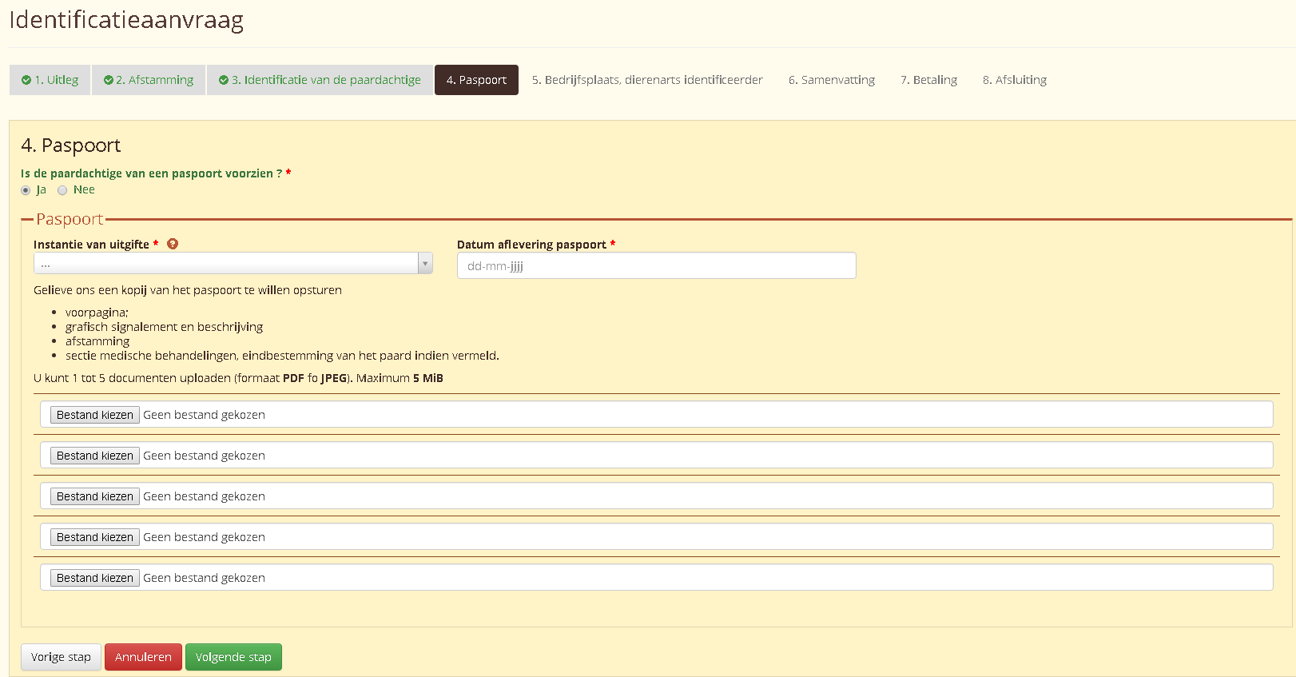
Task: Open the Instantie van uitgifte dropdown
Action: coord(233,263)
